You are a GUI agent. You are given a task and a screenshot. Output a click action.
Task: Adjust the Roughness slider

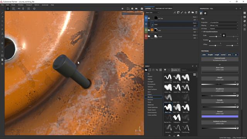click(x=219, y=96)
